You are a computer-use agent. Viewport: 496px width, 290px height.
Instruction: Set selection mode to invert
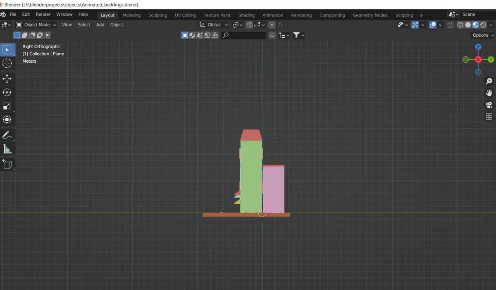coord(39,35)
